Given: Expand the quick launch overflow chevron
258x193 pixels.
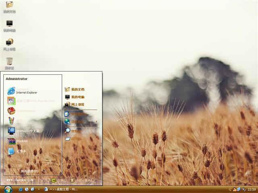Looking at the screenshot, I should pyautogui.click(x=39, y=189).
